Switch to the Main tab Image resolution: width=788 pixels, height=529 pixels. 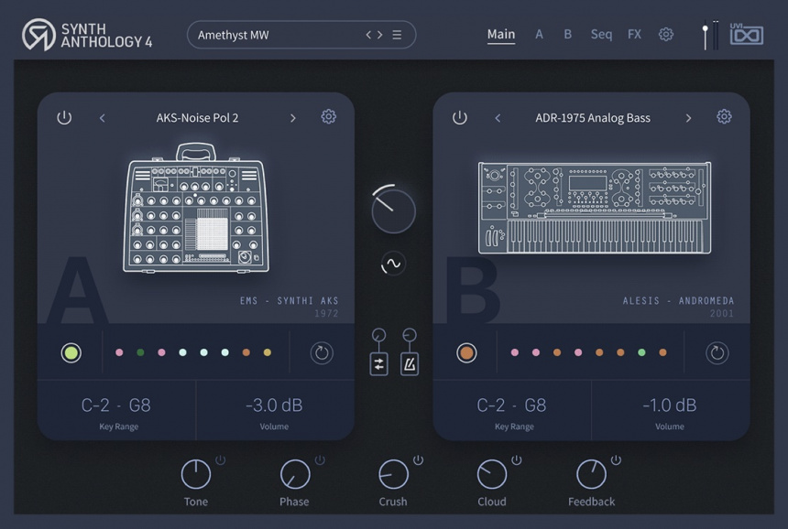pos(501,35)
